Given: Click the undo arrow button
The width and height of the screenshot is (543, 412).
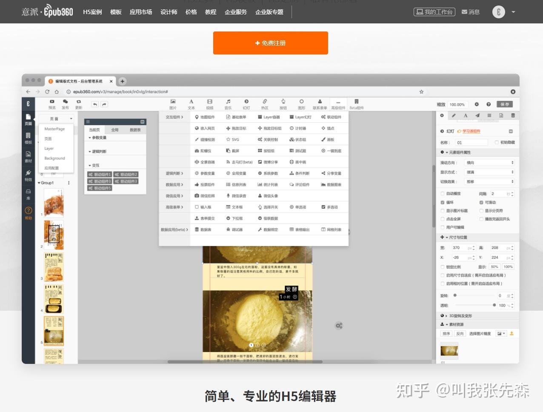Looking at the screenshot, I should pos(95,104).
